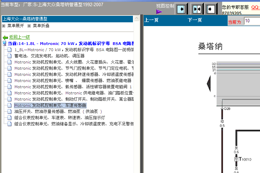Click the scroll up arrow of tree panel
260x173 pixels.
[136, 18]
